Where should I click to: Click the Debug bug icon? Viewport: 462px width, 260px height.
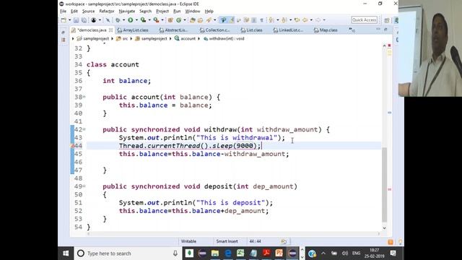(118, 20)
